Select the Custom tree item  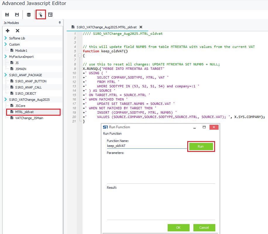click(14, 44)
